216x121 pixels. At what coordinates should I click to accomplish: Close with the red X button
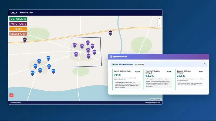click(x=11, y=95)
